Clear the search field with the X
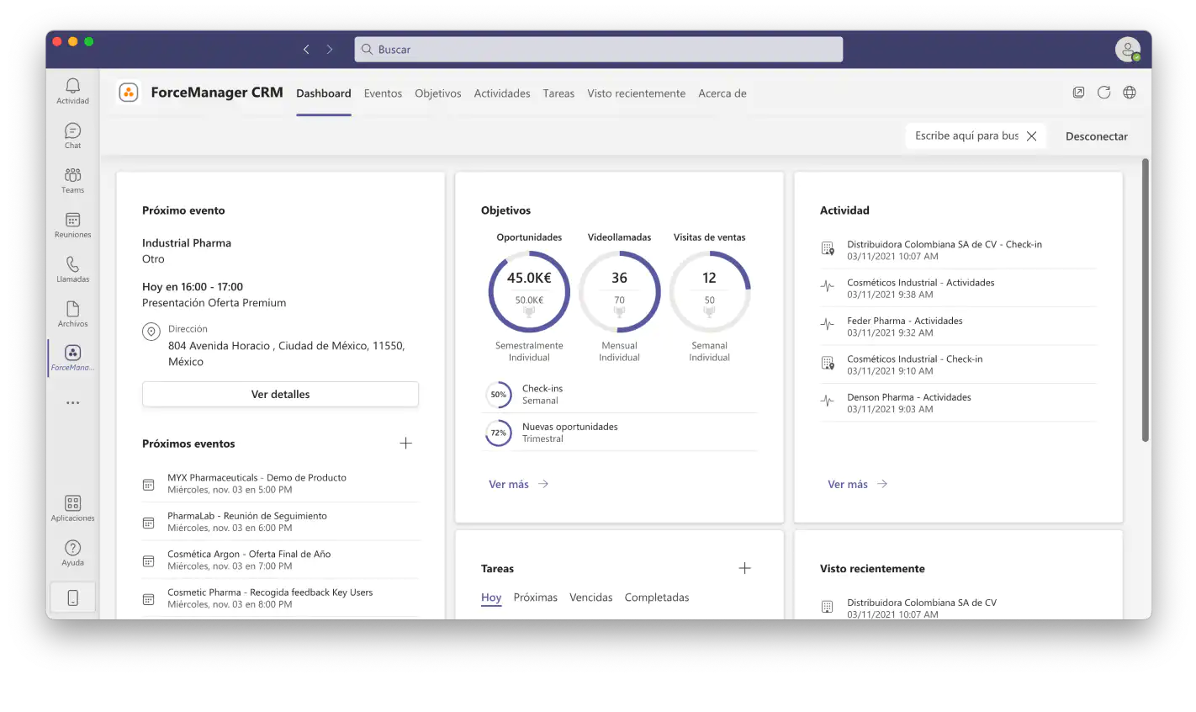1196x712 pixels. tap(1031, 135)
